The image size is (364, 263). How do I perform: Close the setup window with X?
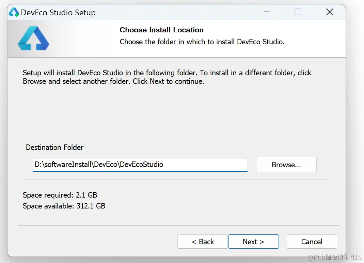click(x=329, y=12)
